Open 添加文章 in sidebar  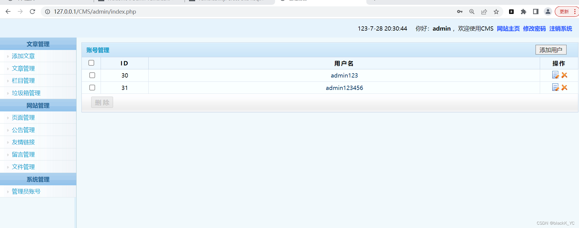pyautogui.click(x=23, y=56)
